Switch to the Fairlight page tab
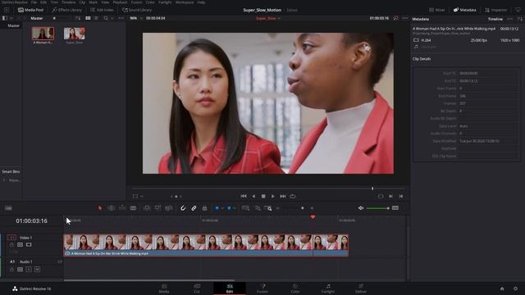 (x=328, y=288)
